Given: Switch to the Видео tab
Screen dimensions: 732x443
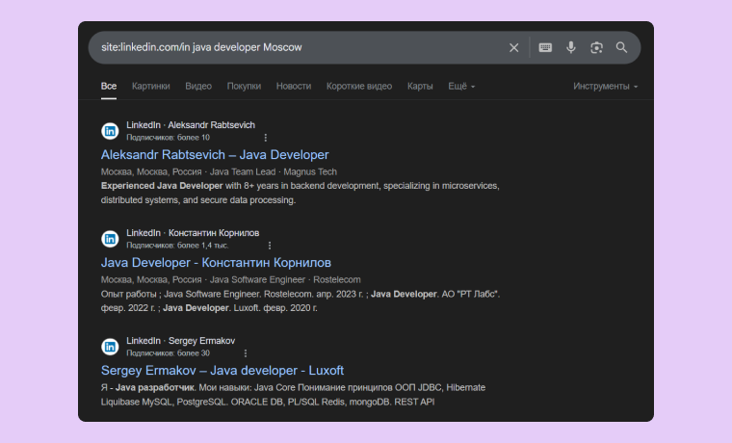Looking at the screenshot, I should (x=198, y=86).
